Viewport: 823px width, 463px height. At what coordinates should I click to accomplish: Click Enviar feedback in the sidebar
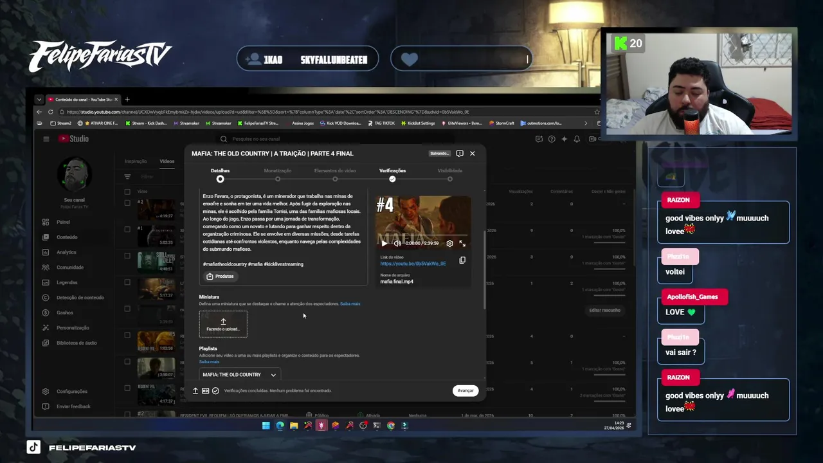click(73, 406)
